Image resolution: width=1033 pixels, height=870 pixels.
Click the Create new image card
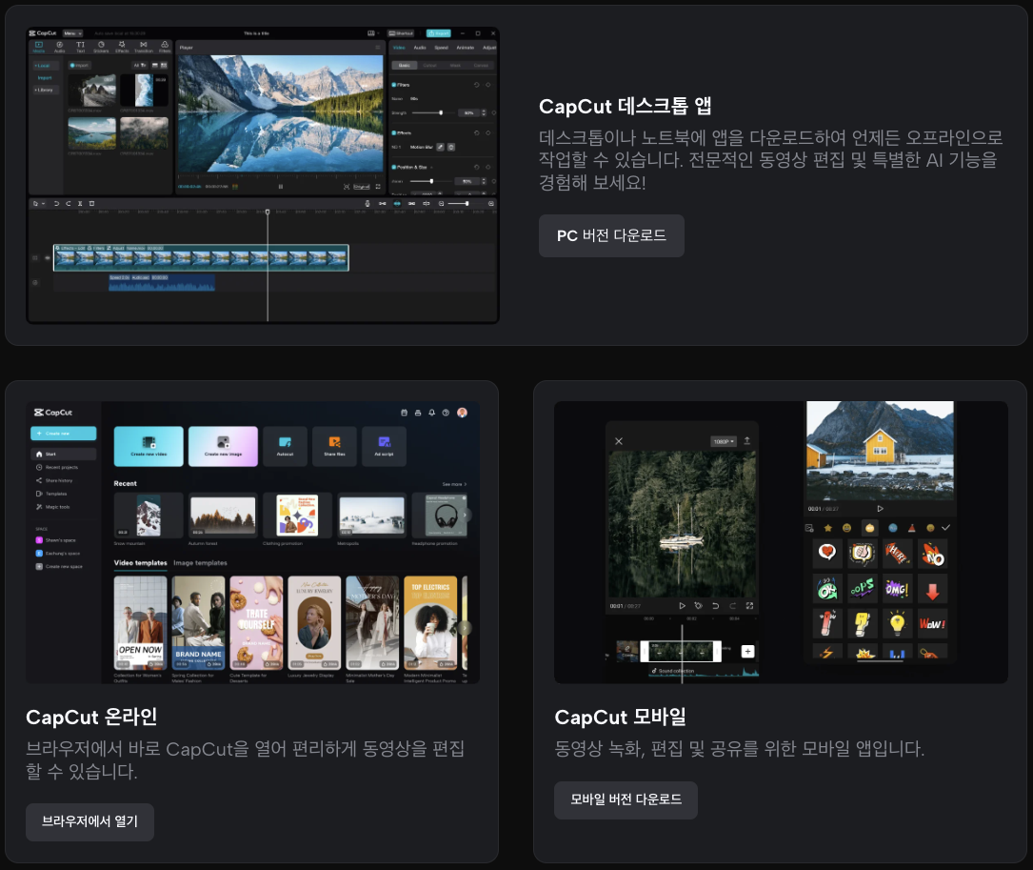[224, 447]
